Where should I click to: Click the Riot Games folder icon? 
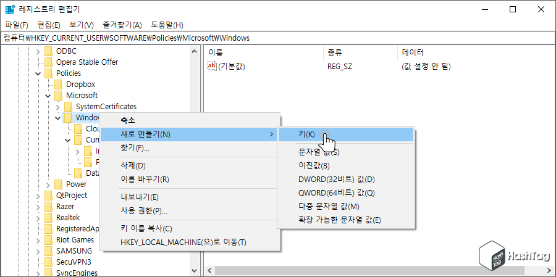(48, 240)
